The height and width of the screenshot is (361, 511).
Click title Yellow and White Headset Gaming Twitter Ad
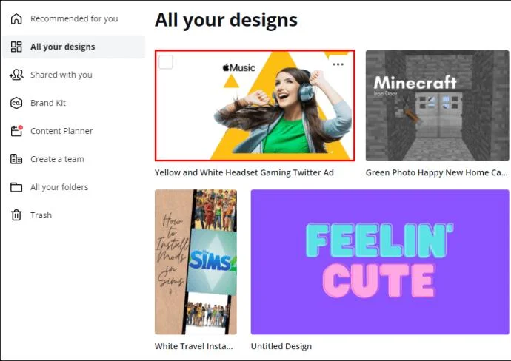point(244,172)
